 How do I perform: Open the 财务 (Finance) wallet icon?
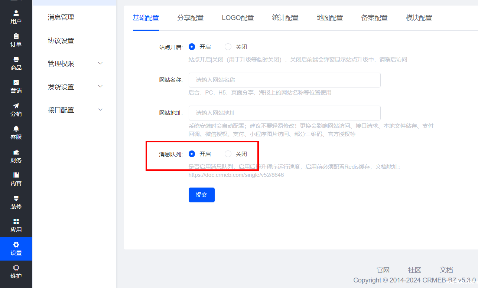coord(16,152)
